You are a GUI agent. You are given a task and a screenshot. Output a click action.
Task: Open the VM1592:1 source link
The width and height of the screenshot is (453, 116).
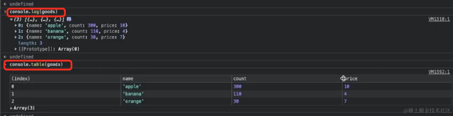[439, 72]
